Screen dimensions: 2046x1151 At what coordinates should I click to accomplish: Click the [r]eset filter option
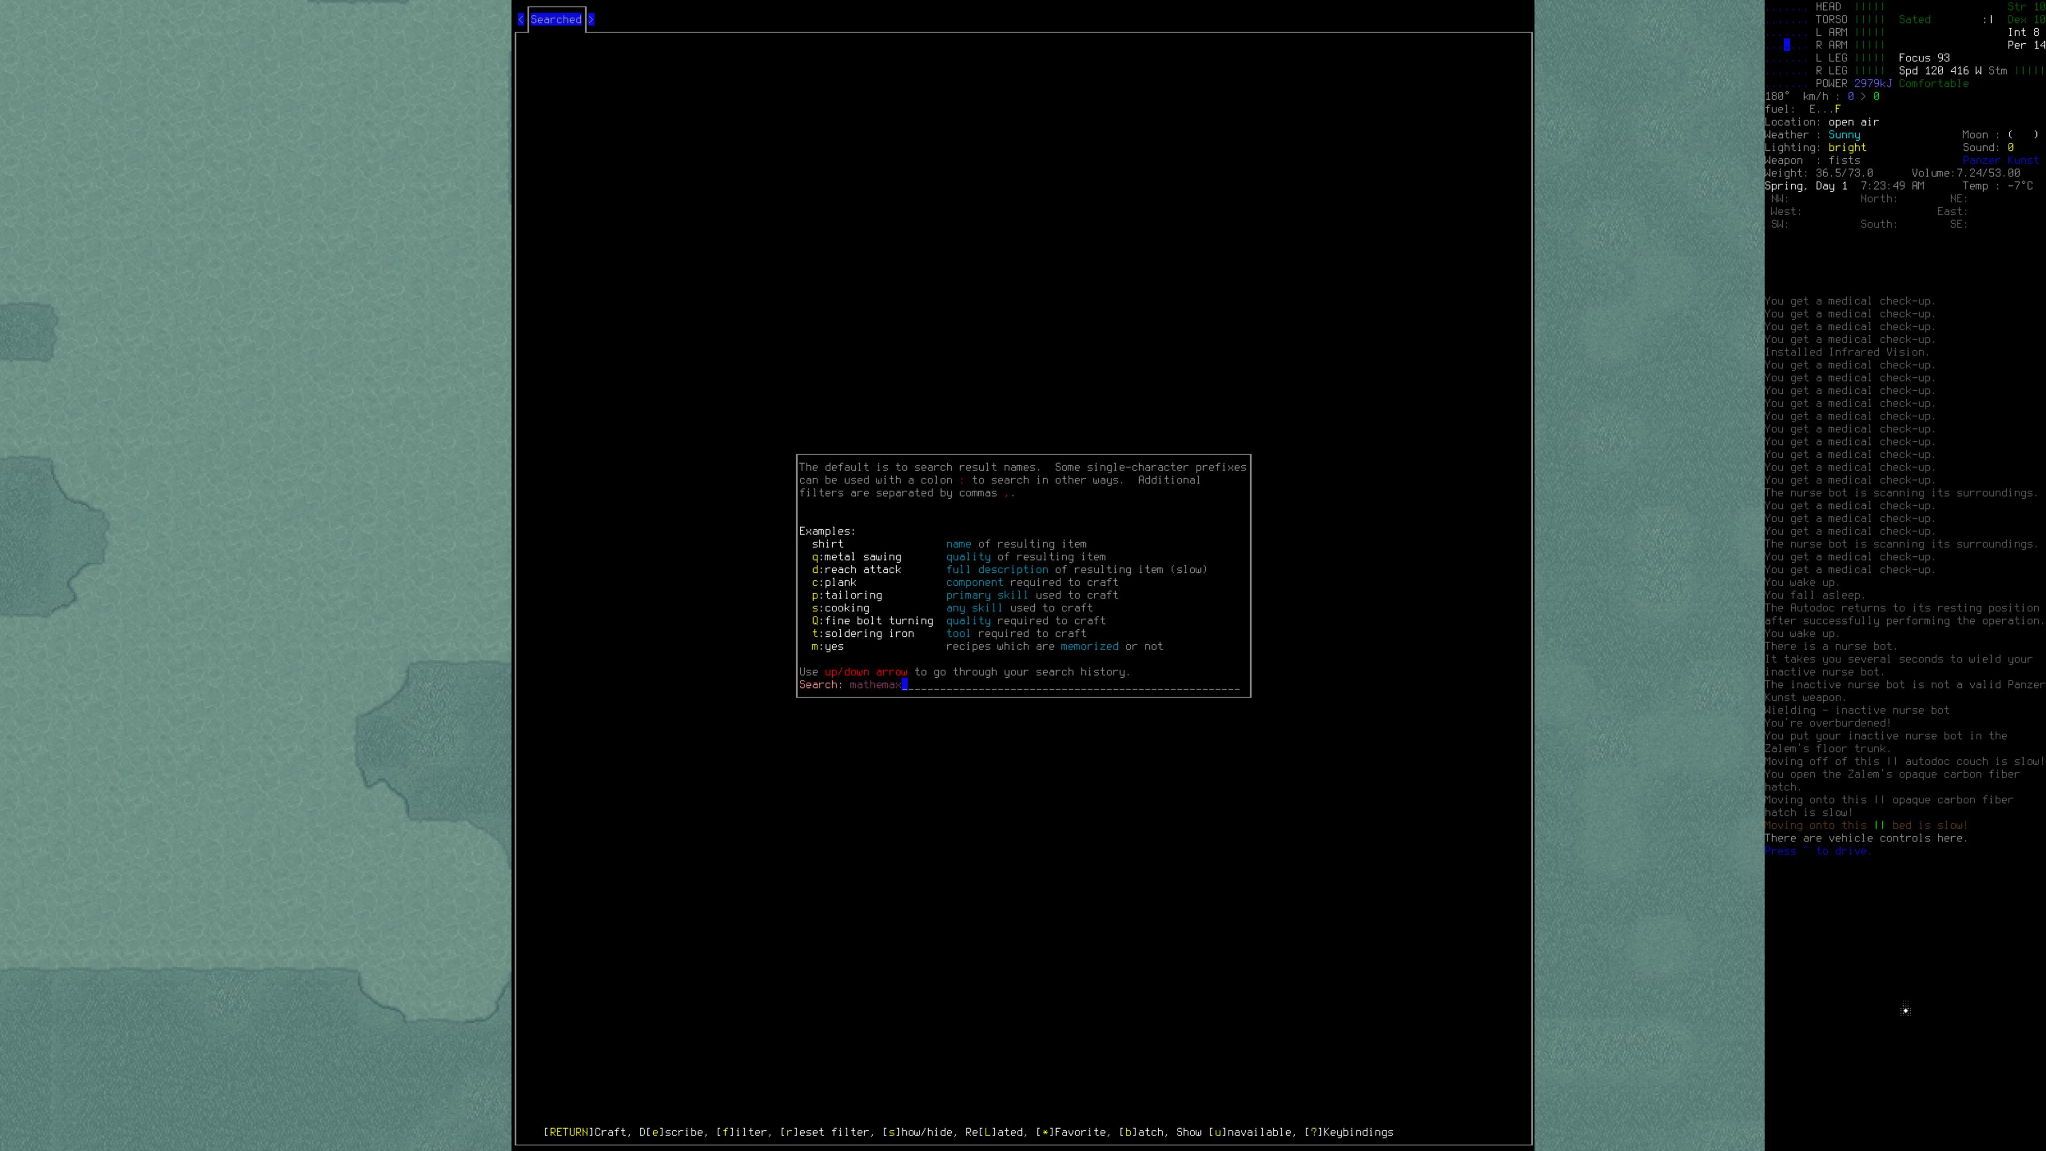tap(824, 1132)
